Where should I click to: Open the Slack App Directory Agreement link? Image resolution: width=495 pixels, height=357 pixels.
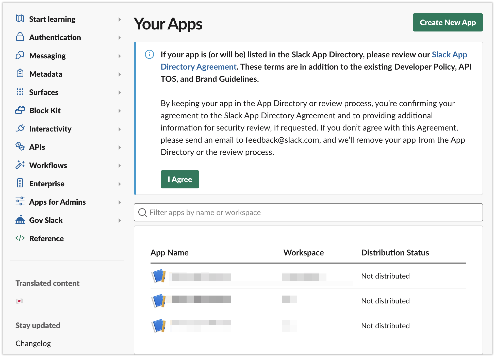[314, 61]
